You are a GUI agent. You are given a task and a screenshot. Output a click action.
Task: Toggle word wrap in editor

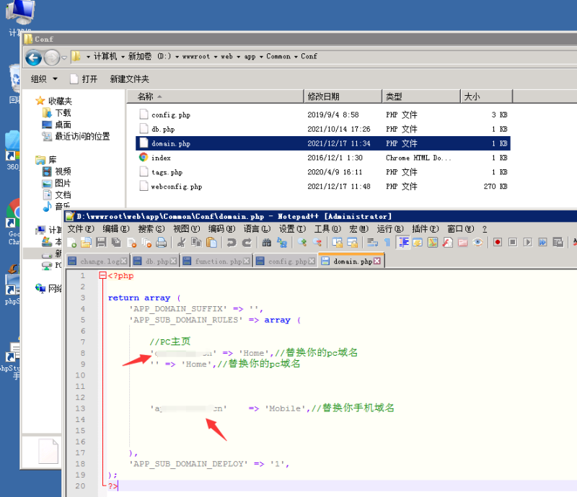point(372,243)
